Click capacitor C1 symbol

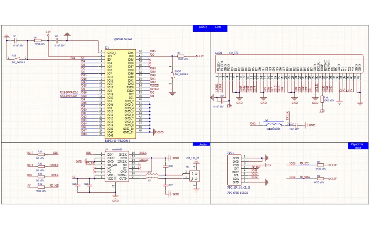(15, 40)
